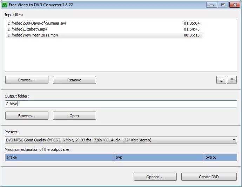Image resolution: width=242 pixels, height=187 pixels.
Task: Click the 00:06:13 duration value
Action: point(191,35)
